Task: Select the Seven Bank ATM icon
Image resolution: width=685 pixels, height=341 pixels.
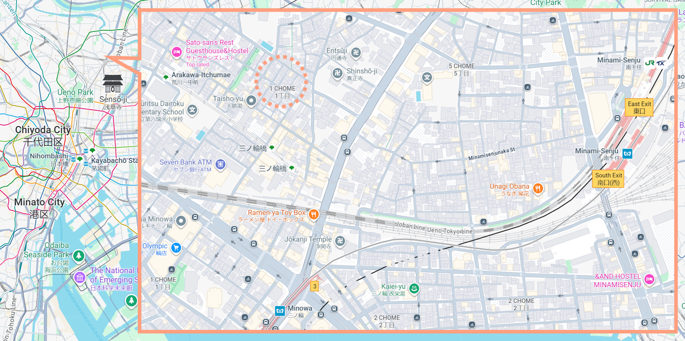Action: pos(220,164)
